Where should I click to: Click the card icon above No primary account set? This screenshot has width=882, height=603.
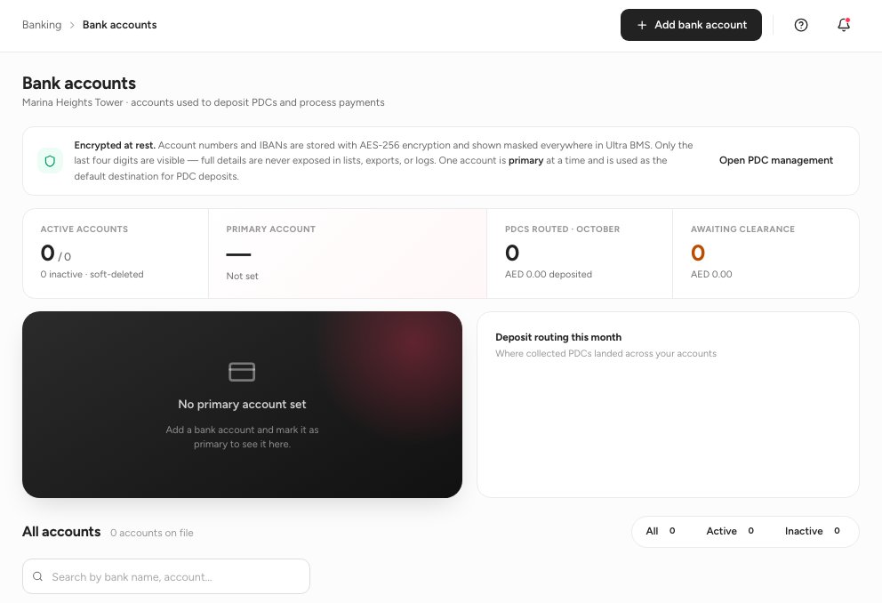pos(242,372)
